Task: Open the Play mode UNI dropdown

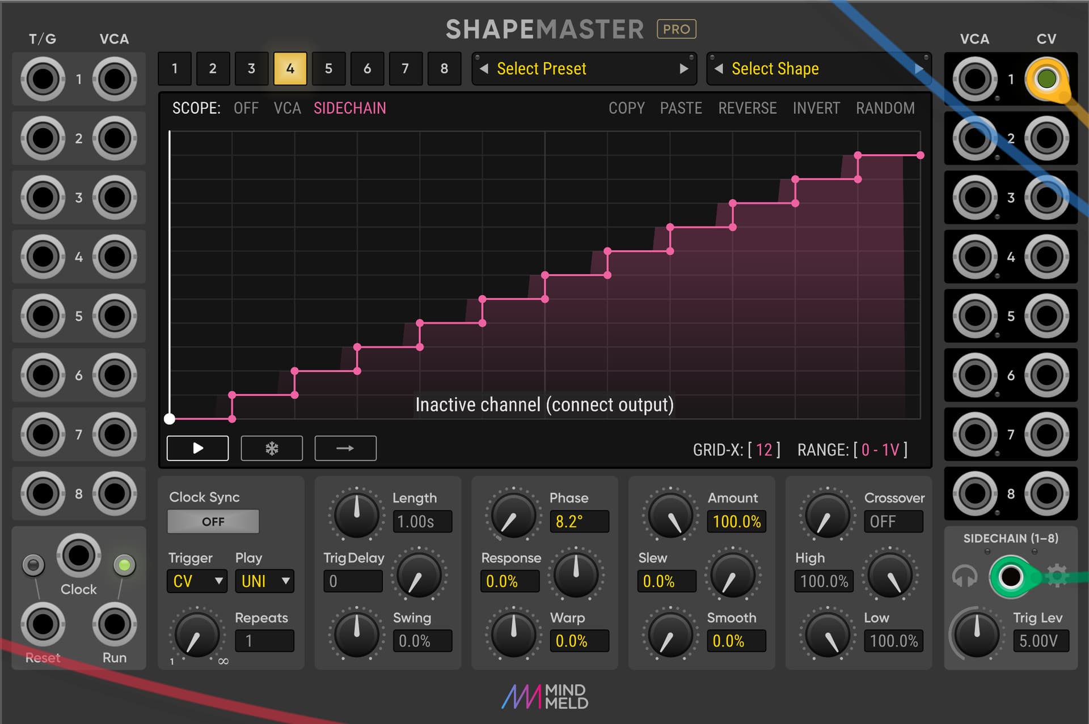Action: 264,581
